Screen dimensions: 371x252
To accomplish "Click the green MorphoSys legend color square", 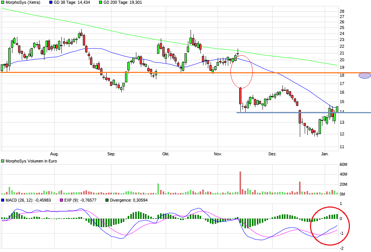I will click(x=3, y=2).
